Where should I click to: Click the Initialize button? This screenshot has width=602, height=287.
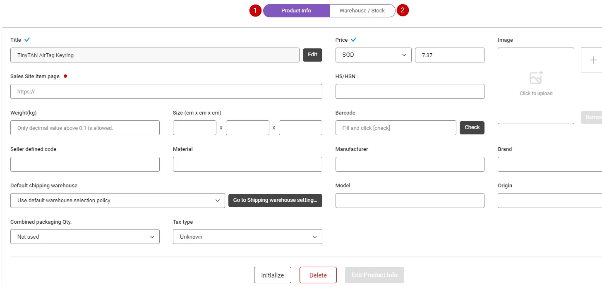tap(273, 275)
